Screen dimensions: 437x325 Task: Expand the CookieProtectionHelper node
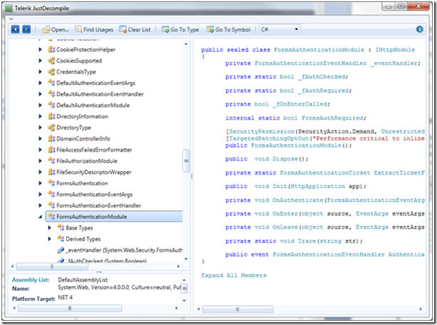[41, 50]
